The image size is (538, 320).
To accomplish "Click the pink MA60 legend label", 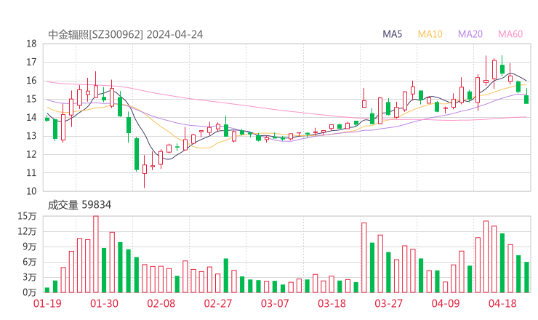I will tap(510, 34).
